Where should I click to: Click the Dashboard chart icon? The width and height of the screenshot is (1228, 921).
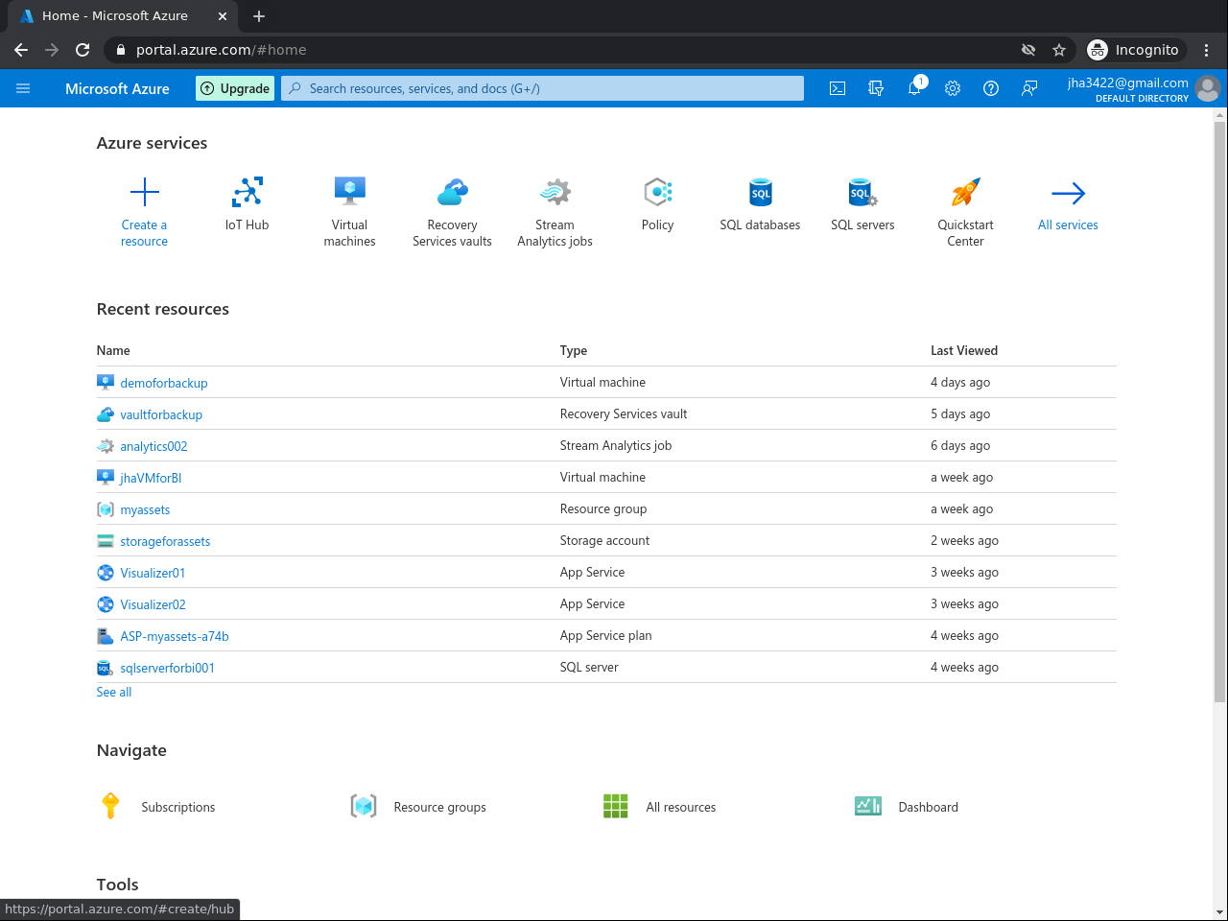coord(868,806)
